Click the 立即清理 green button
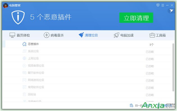This screenshot has width=177, height=111. pos(136,18)
